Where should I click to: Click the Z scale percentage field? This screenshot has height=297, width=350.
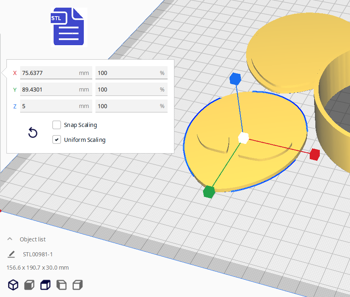127,106
